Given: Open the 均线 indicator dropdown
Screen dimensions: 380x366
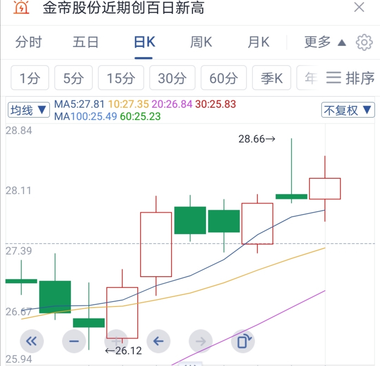Looking at the screenshot, I should click(28, 110).
